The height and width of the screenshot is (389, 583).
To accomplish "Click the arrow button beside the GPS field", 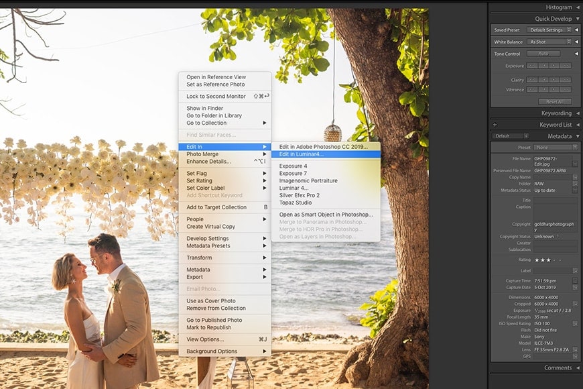I will (575, 356).
